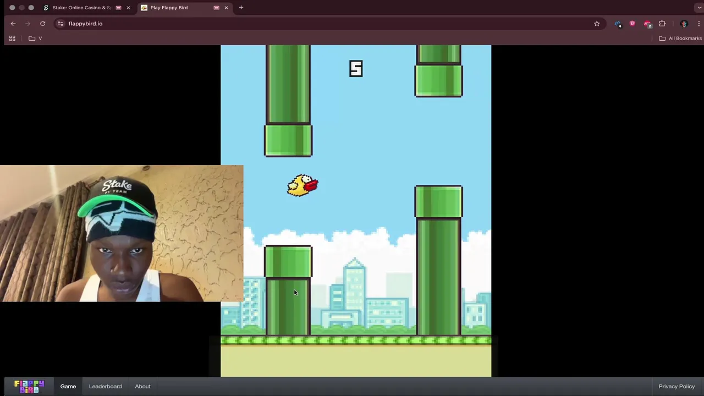
Task: Click the Flappy Bird tab favicon
Action: [x=144, y=8]
